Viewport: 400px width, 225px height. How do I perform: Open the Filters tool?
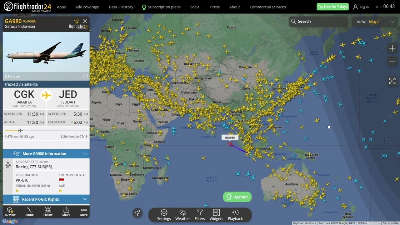tap(200, 215)
